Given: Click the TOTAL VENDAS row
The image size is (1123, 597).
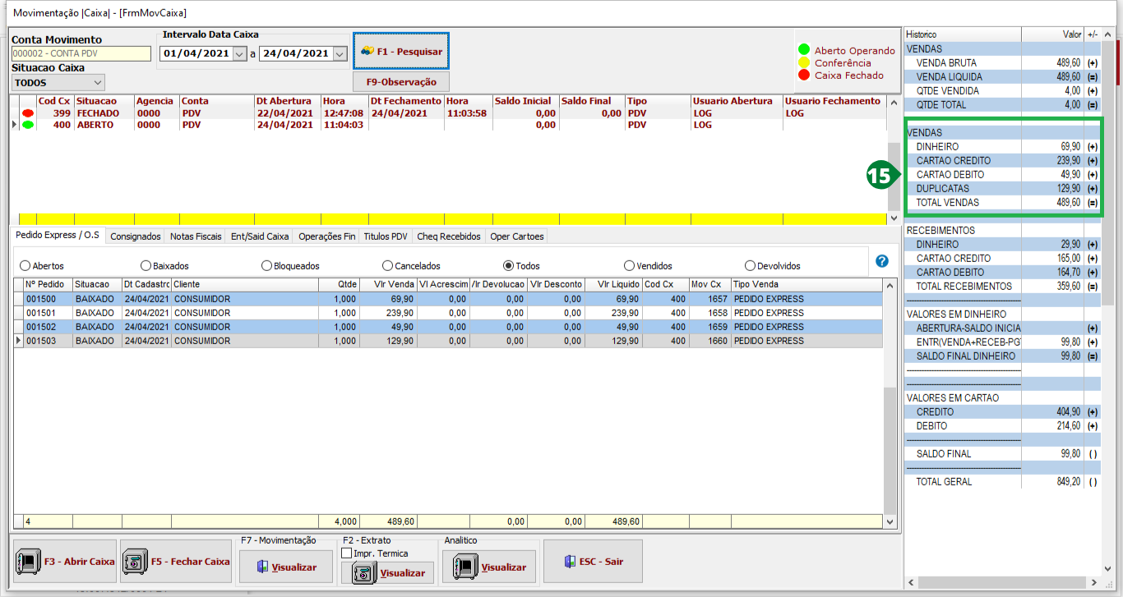Looking at the screenshot, I should click(x=1002, y=202).
